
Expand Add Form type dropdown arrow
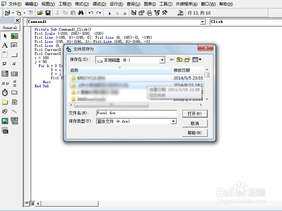point(24,13)
